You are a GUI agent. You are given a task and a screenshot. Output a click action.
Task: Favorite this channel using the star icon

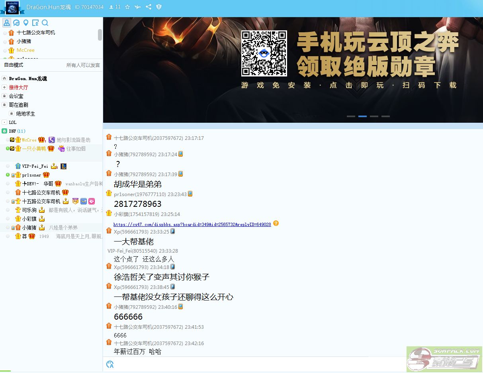click(x=127, y=6)
